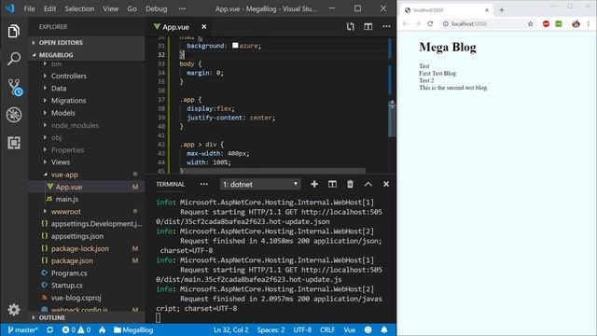This screenshot has height=336, width=597.
Task: Open the Search view in activity bar
Action: (x=14, y=59)
